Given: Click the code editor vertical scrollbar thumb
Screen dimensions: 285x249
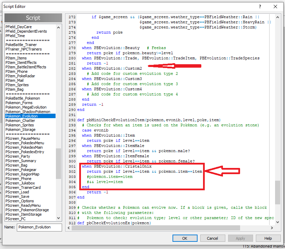Looking at the screenshot, I should coord(277,192).
